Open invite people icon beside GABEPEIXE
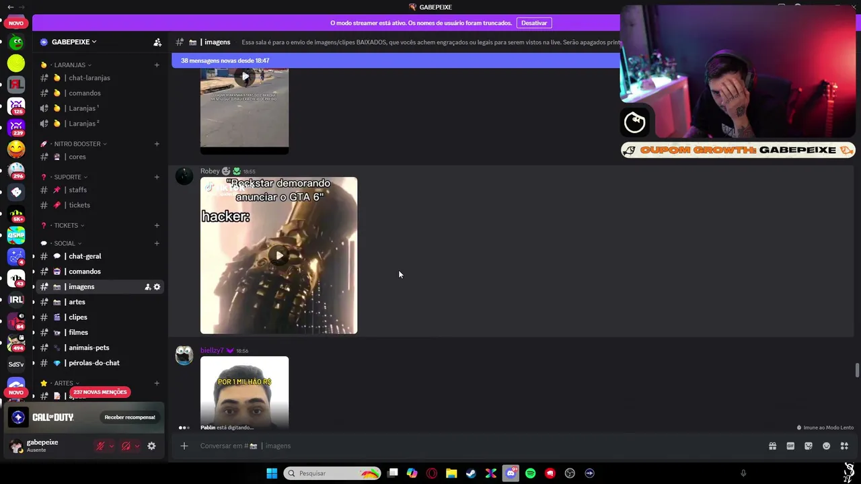Screen dimensions: 861x484 tap(157, 42)
